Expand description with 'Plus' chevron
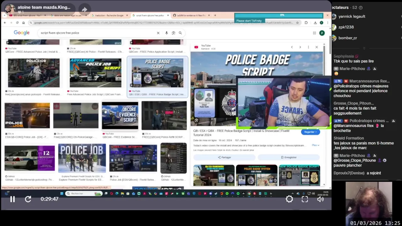 coord(316,145)
